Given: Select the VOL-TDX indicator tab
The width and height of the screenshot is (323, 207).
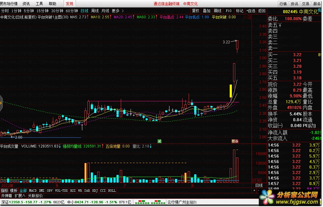Looking at the screenshot, I should click(x=61, y=191).
